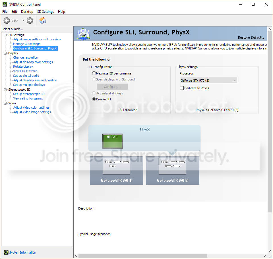Select Configure SLI, Surround, PhysX task

pyautogui.click(x=35, y=48)
